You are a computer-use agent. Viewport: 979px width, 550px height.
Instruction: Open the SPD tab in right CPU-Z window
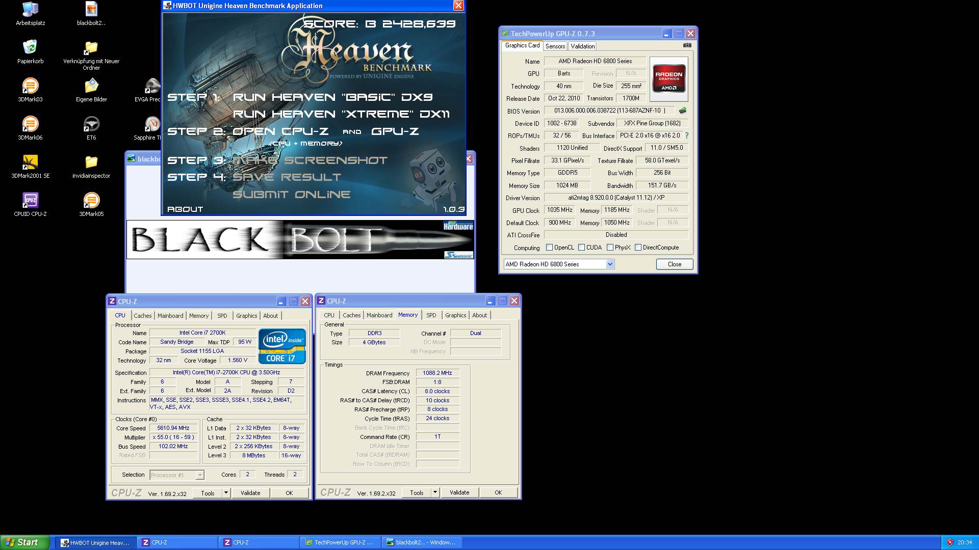(431, 315)
